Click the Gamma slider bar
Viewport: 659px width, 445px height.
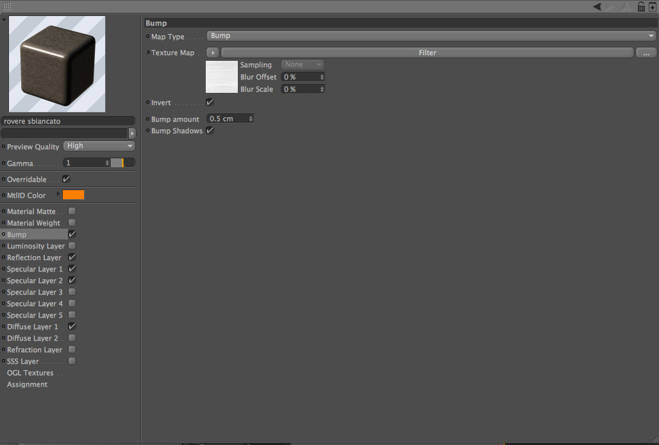click(122, 163)
